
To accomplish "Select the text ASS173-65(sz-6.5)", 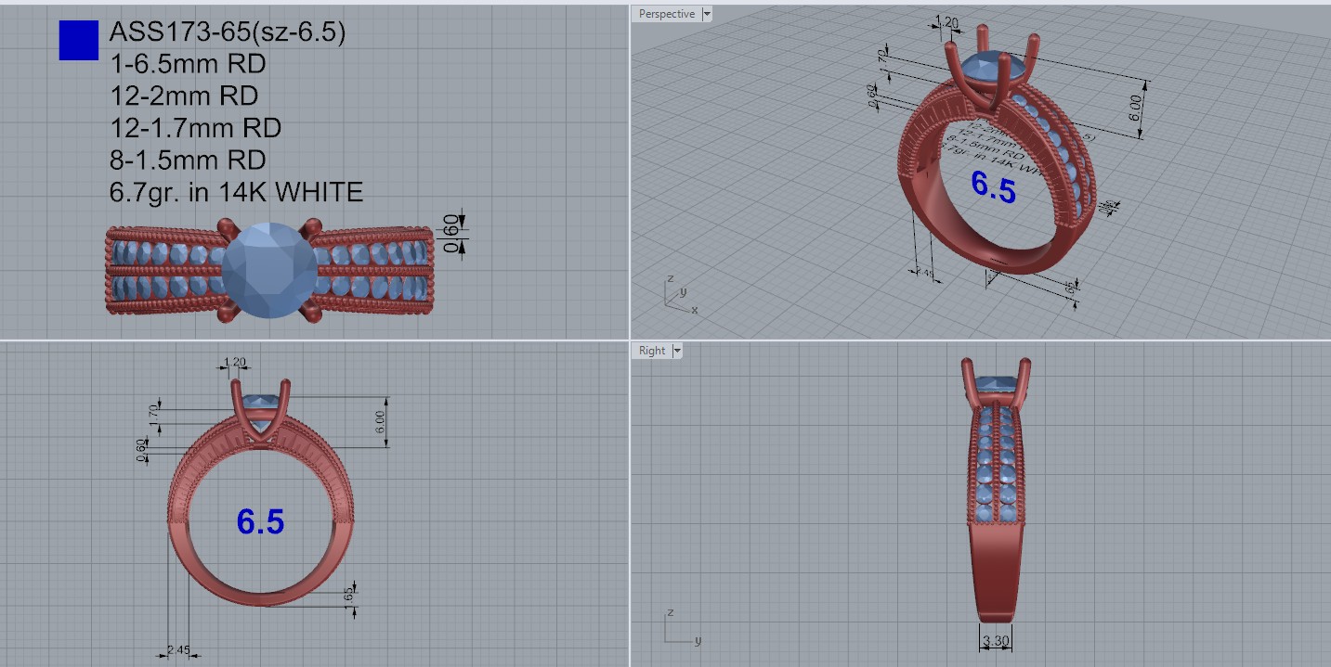I will pyautogui.click(x=228, y=32).
